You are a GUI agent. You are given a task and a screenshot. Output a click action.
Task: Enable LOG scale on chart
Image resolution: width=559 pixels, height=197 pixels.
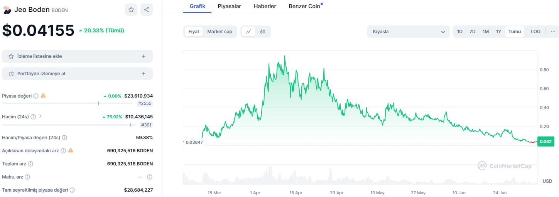click(535, 32)
